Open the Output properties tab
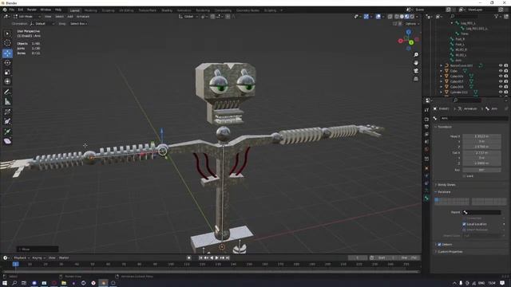 (x=426, y=127)
